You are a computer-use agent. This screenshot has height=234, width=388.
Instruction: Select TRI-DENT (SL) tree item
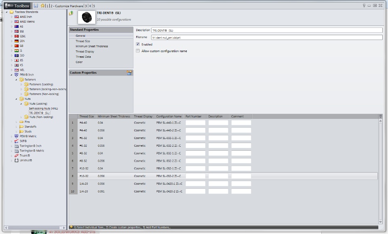tap(39, 113)
